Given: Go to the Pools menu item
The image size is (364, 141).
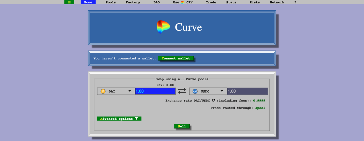Looking at the screenshot, I should 111,2.
